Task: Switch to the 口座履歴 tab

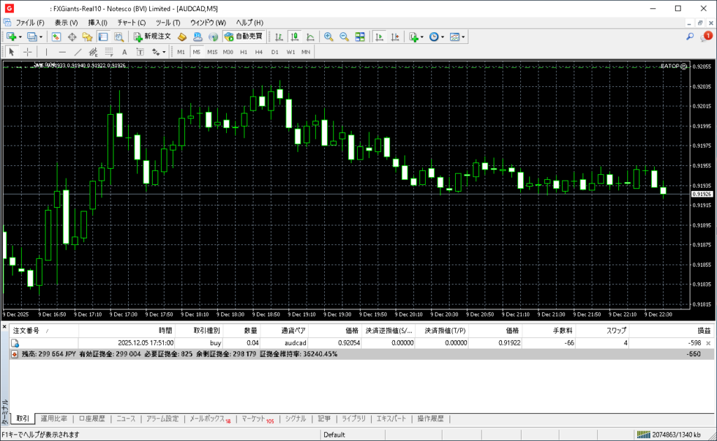Action: [x=92, y=419]
